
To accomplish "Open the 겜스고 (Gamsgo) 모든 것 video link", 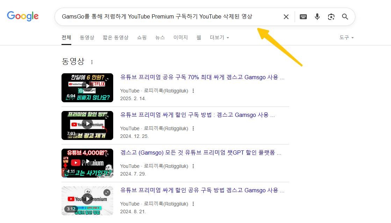I will pos(201,153).
